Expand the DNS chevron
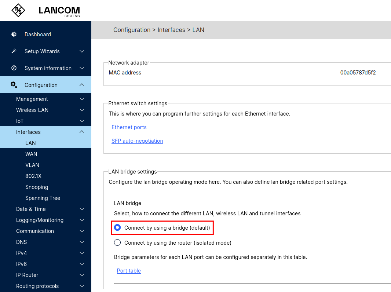 (x=82, y=242)
